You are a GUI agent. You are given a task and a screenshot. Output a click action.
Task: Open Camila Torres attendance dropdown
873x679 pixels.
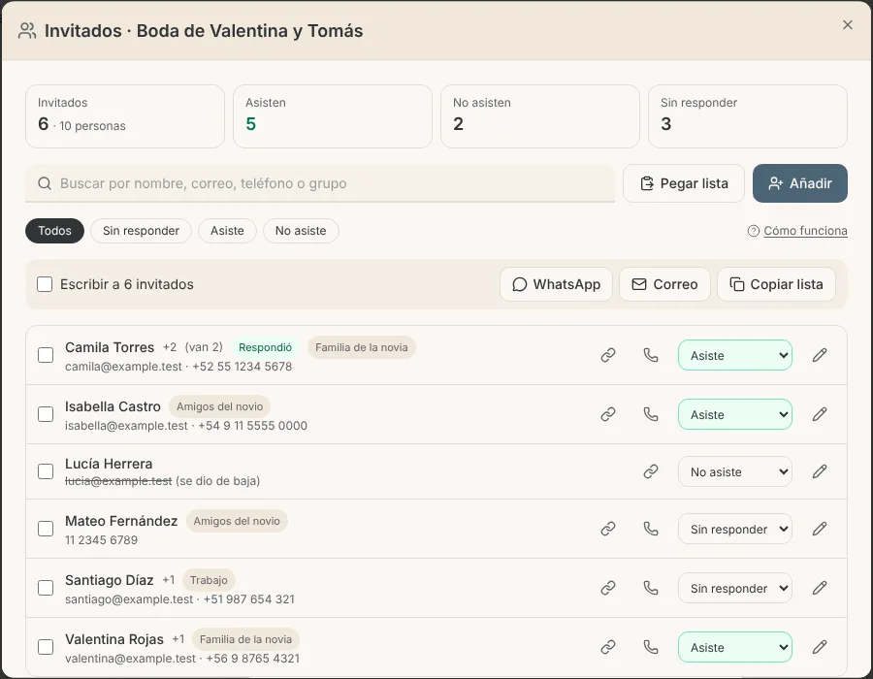(x=735, y=355)
